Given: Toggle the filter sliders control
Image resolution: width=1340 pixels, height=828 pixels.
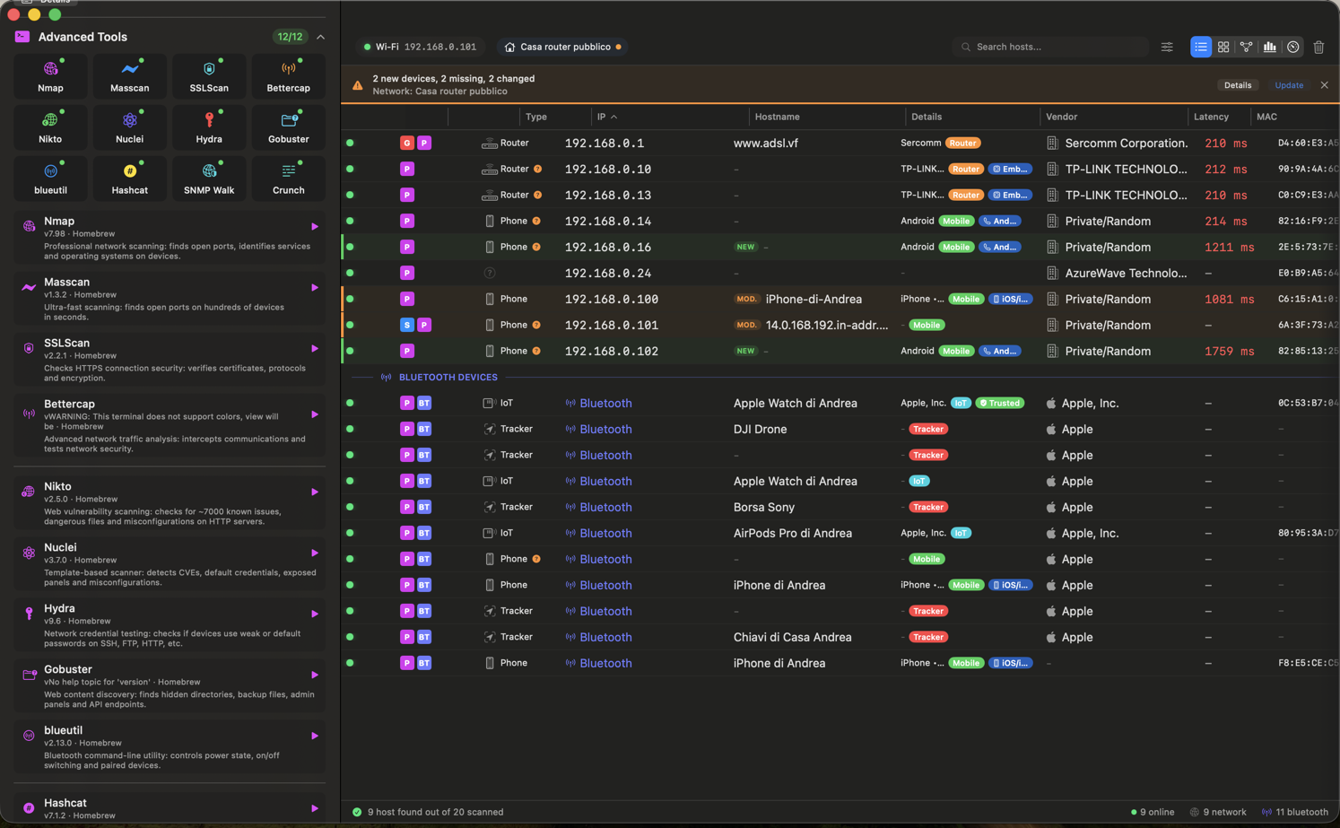Looking at the screenshot, I should tap(1167, 47).
